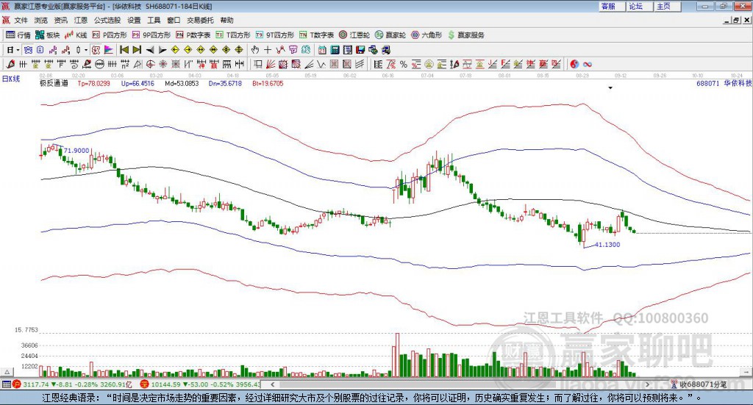Viewport: 753px width, 405px height.
Task: Open the T数字表 tool
Action: [x=316, y=35]
